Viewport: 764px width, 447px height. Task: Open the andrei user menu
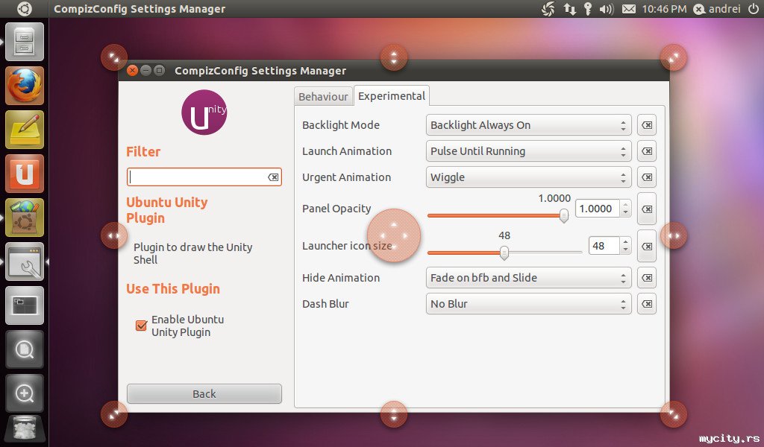pyautogui.click(x=717, y=9)
